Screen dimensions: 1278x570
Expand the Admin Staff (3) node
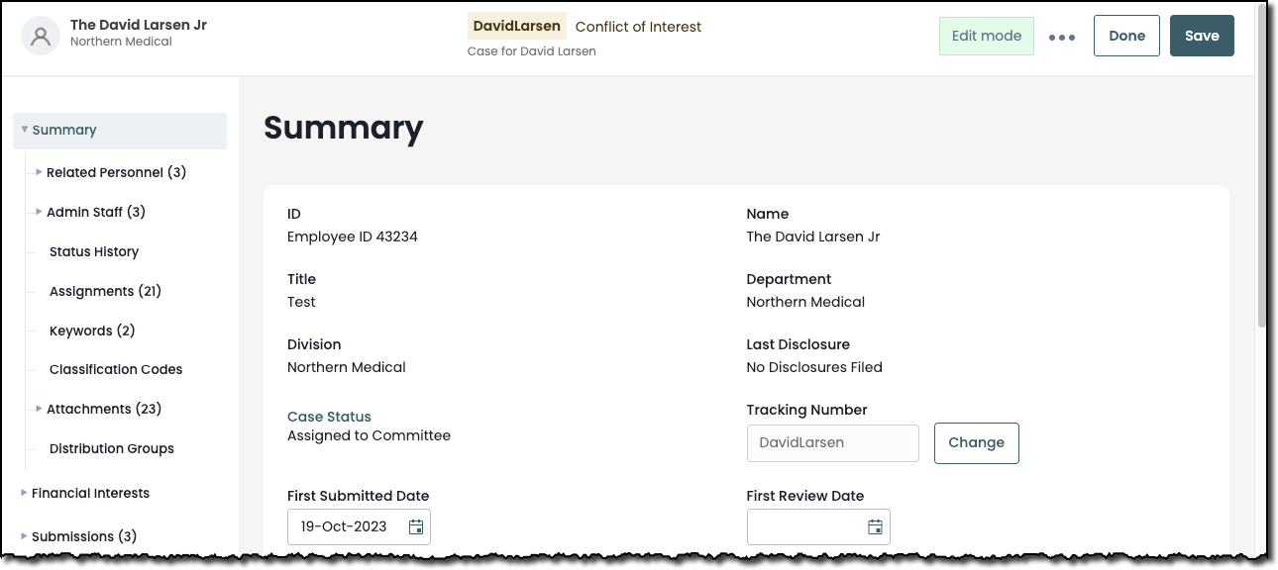[x=39, y=212]
